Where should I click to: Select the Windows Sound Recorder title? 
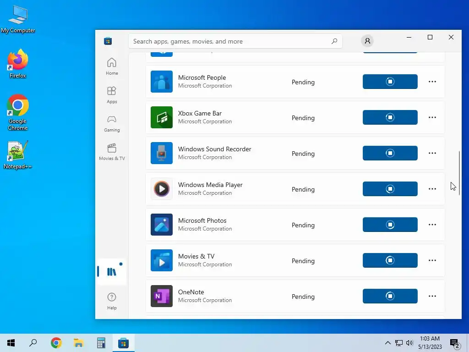tap(214, 149)
